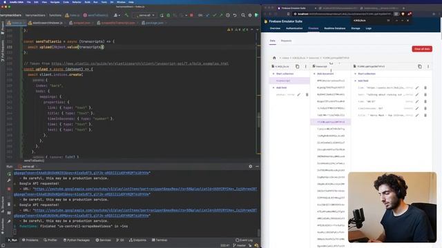Open IDE settings gear in the top toolbar
442x248 pixels.
point(250,15)
